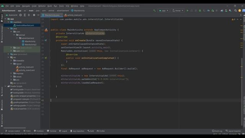Viewport: 245px width, 138px height.
Task: Go to next highlighted error arrow
Action: [x=241, y=20]
